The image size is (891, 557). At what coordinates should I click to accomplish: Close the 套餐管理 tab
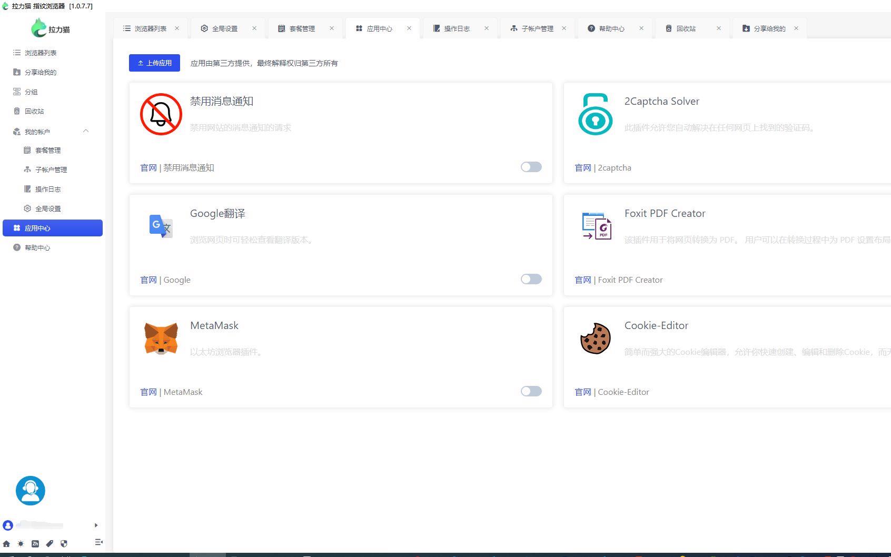point(332,28)
